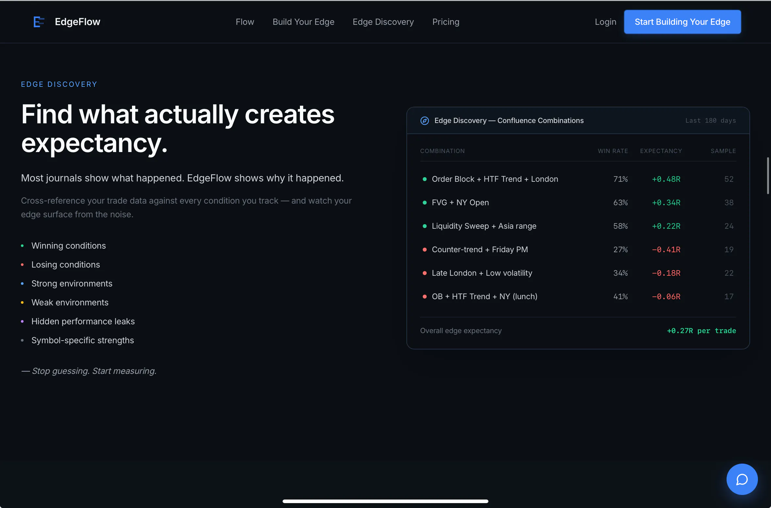Click the COMBINATION column header
771x508 pixels.
click(442, 151)
